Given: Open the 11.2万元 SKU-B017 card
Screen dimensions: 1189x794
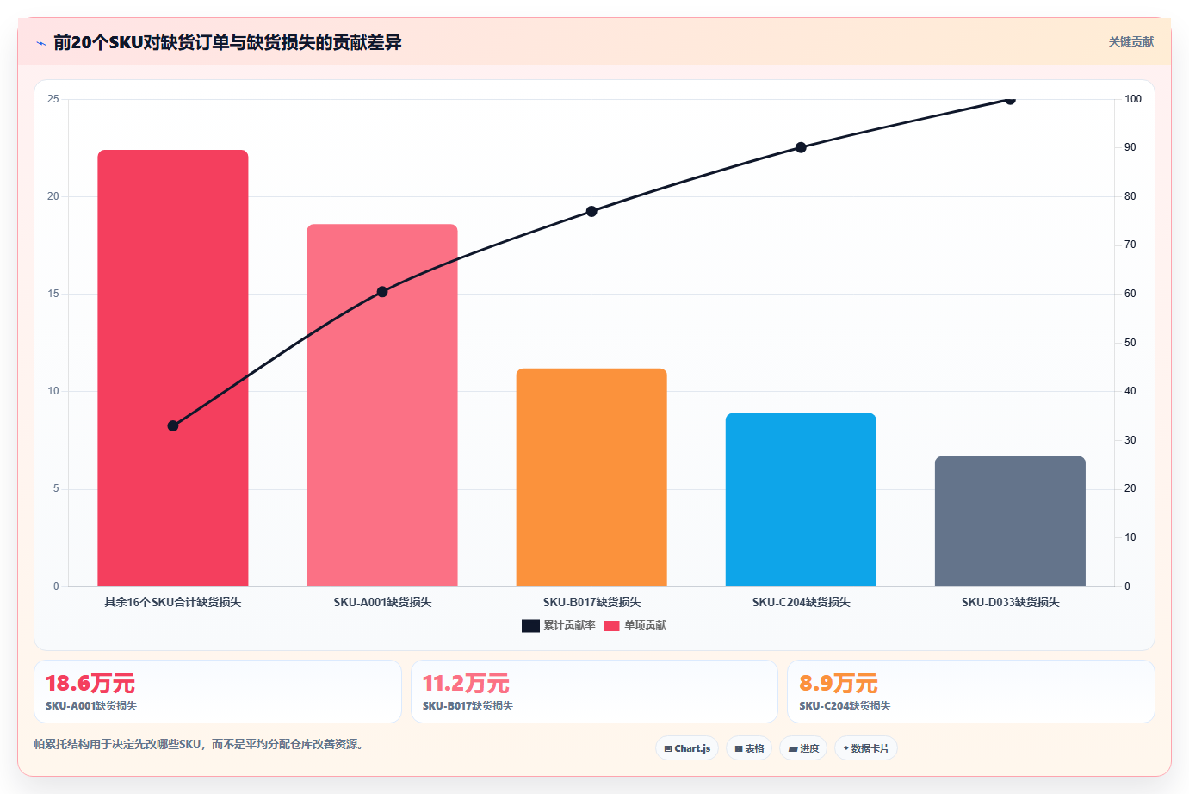Looking at the screenshot, I should (594, 692).
